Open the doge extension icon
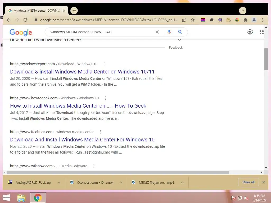 (228, 20)
